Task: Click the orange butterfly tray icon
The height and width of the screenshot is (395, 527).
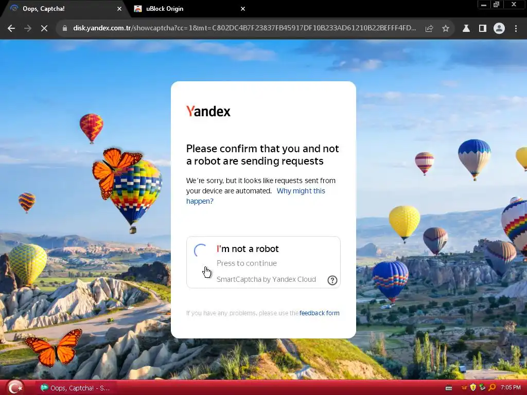Action: coord(464,388)
